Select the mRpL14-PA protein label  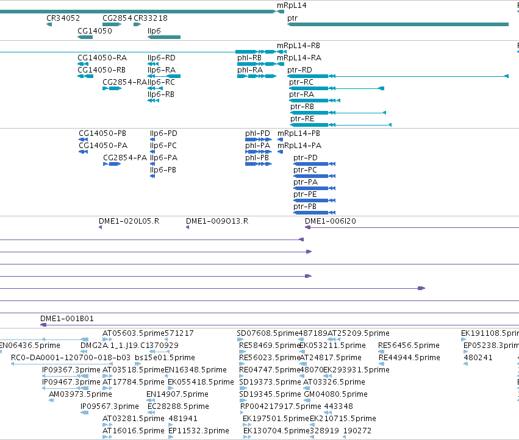(x=299, y=146)
